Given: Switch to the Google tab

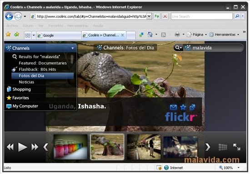Looking at the screenshot, I should [59, 35].
